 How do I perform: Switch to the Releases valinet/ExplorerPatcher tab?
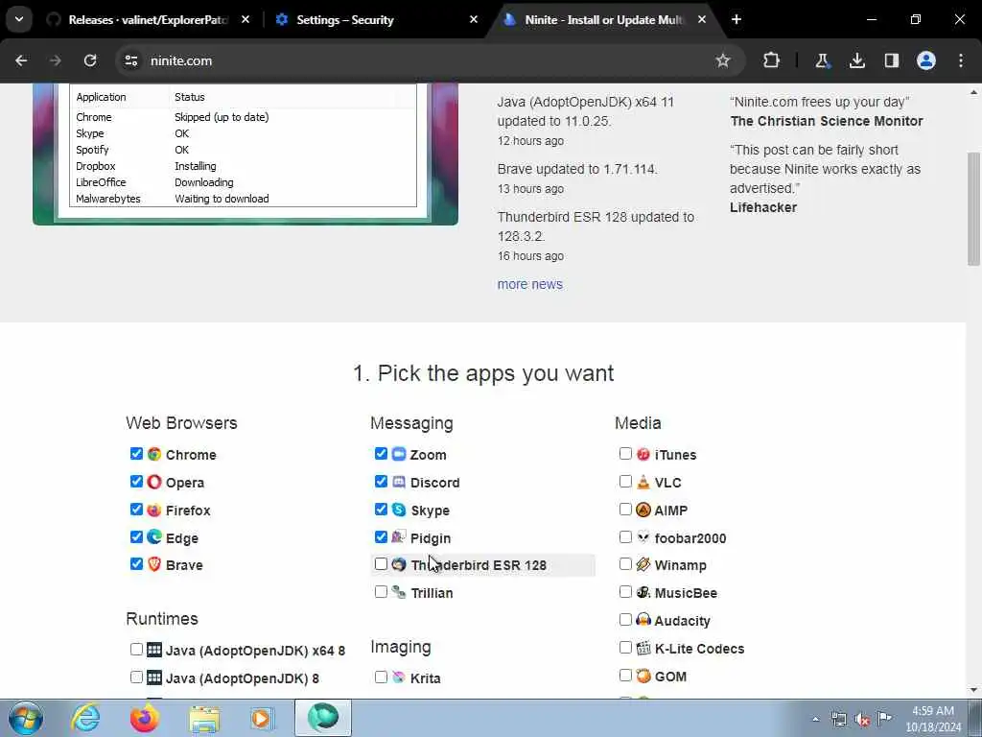pos(147,20)
